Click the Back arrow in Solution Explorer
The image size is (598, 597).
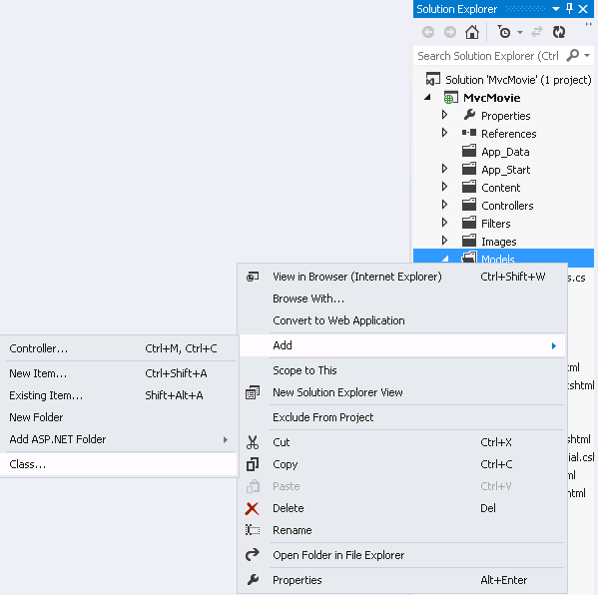(x=428, y=32)
